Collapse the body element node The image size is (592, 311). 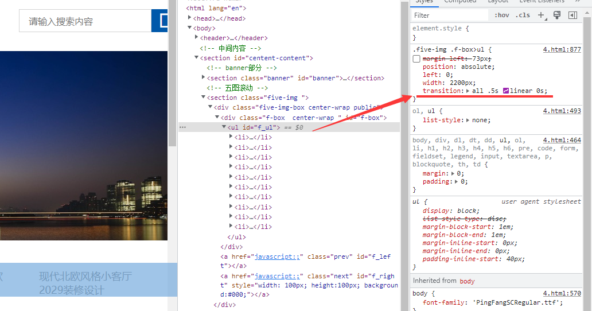tap(189, 28)
